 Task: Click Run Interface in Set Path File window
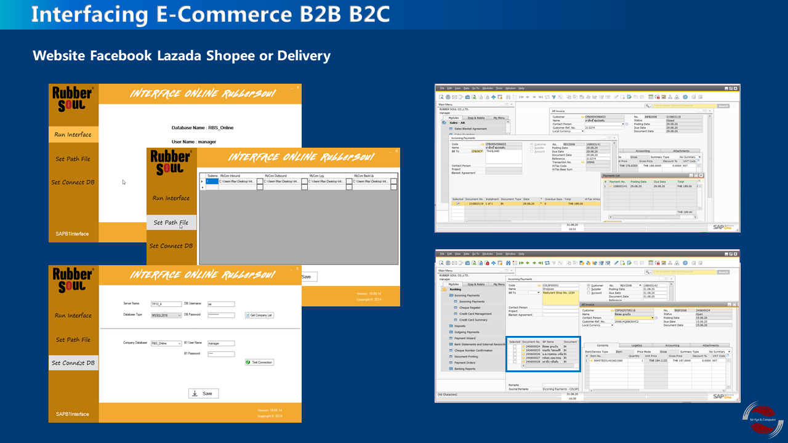coord(171,198)
